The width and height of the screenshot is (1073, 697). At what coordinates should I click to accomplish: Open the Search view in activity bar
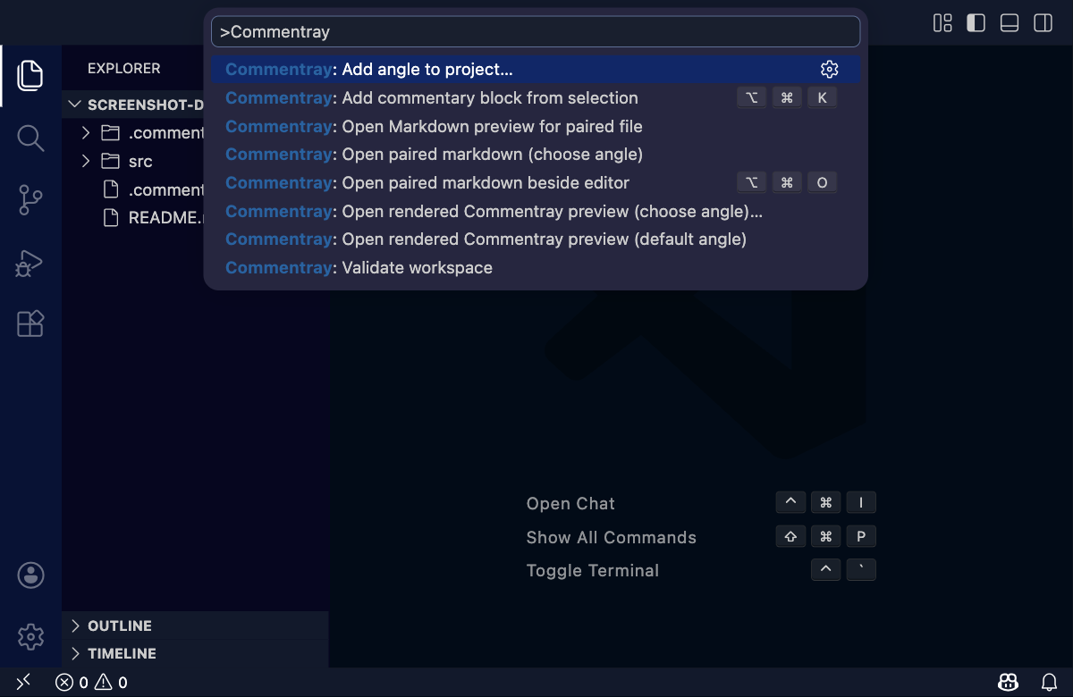30,139
